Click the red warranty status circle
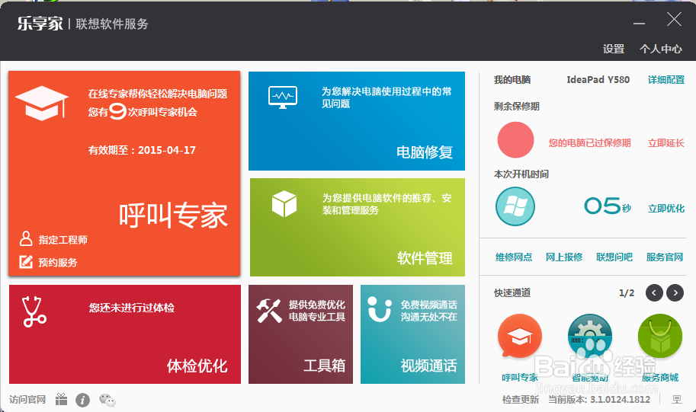The height and width of the screenshot is (412, 696). 515,140
